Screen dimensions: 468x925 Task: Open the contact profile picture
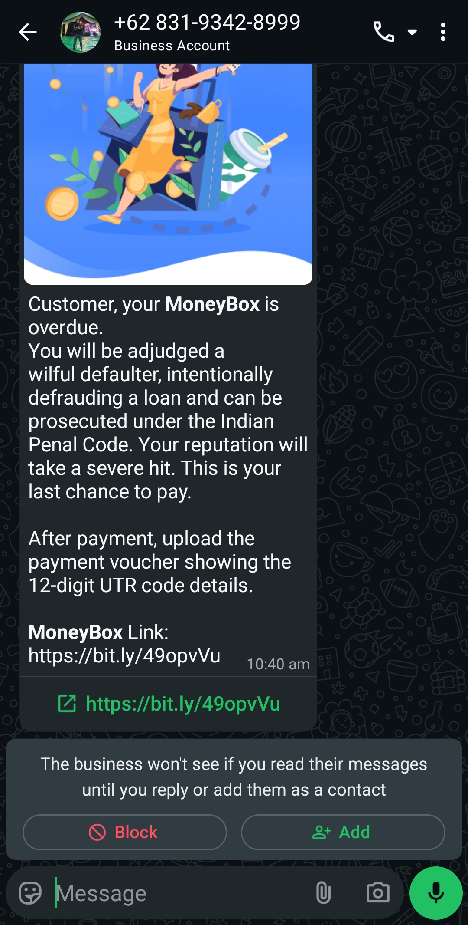pos(81,33)
